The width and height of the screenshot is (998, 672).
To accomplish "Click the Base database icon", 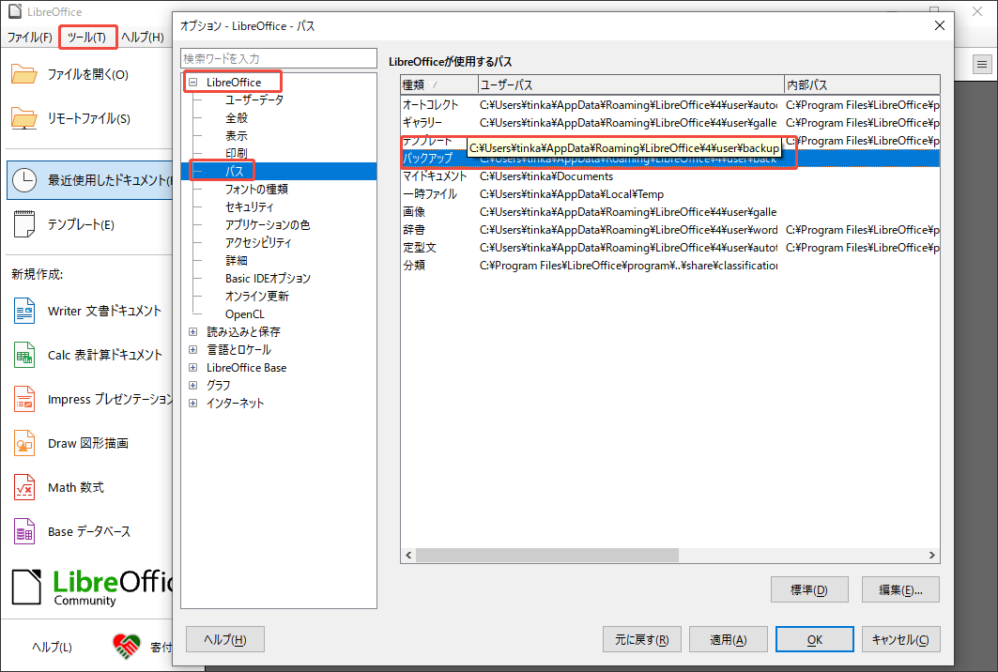I will tap(24, 531).
